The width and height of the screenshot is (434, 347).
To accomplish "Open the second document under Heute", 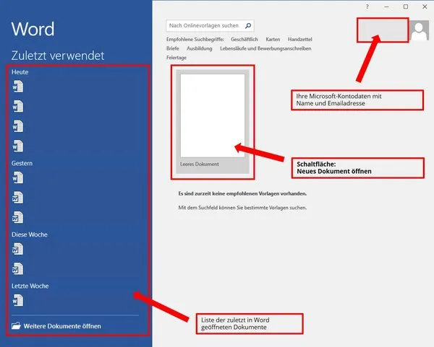I will pos(18,107).
